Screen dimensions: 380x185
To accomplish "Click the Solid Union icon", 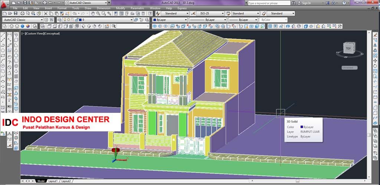I will coord(154,26).
